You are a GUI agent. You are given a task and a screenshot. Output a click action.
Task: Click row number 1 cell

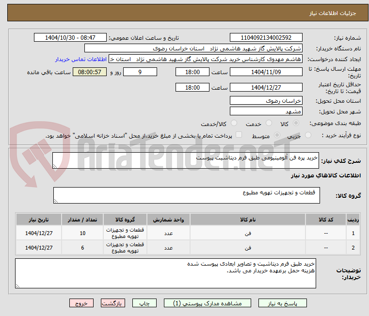(x=353, y=233)
